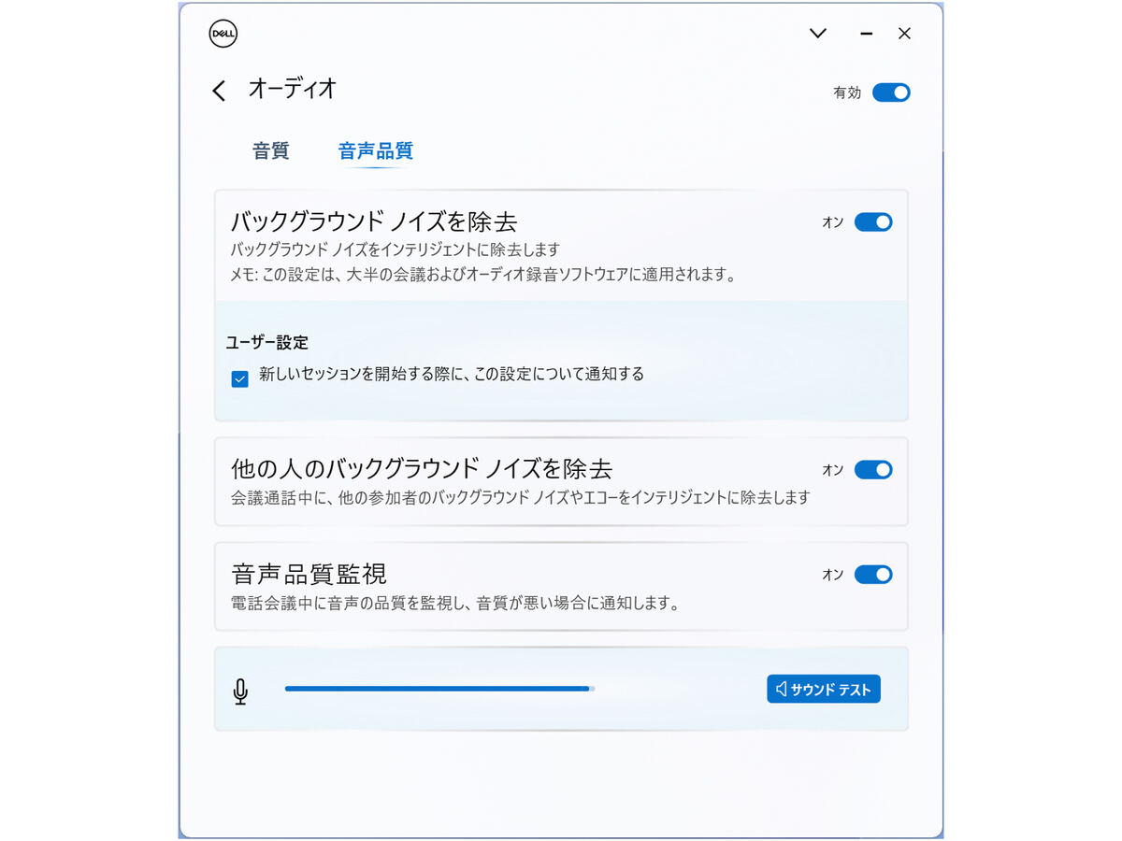1122x841 pixels.
Task: Toggle the 有効 master audio switch
Action: tap(891, 93)
